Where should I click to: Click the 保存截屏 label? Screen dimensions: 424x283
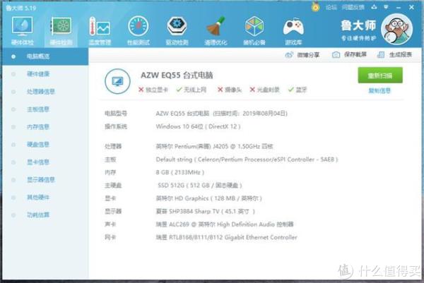(355, 54)
